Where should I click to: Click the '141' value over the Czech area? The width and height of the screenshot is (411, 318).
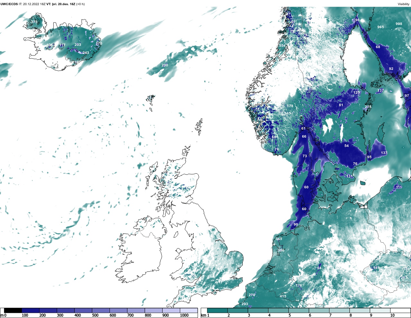(x=376, y=268)
